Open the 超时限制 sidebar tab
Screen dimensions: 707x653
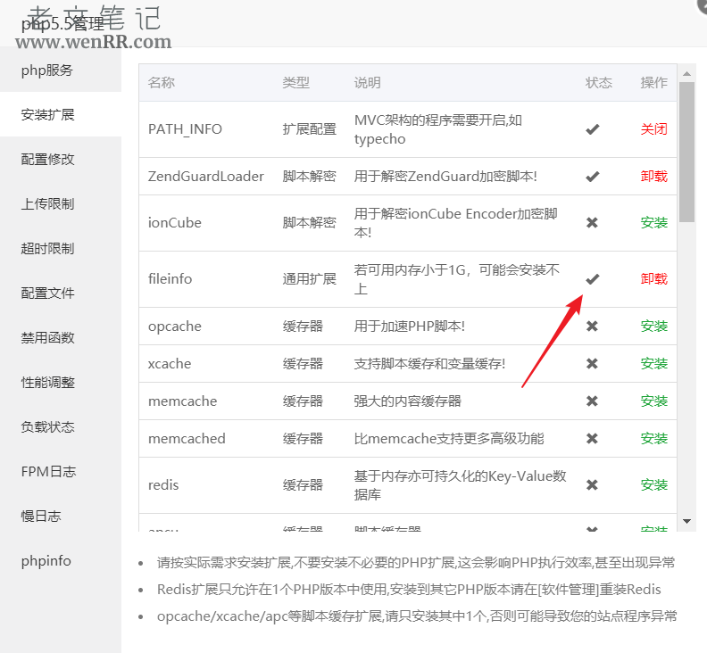click(61, 248)
